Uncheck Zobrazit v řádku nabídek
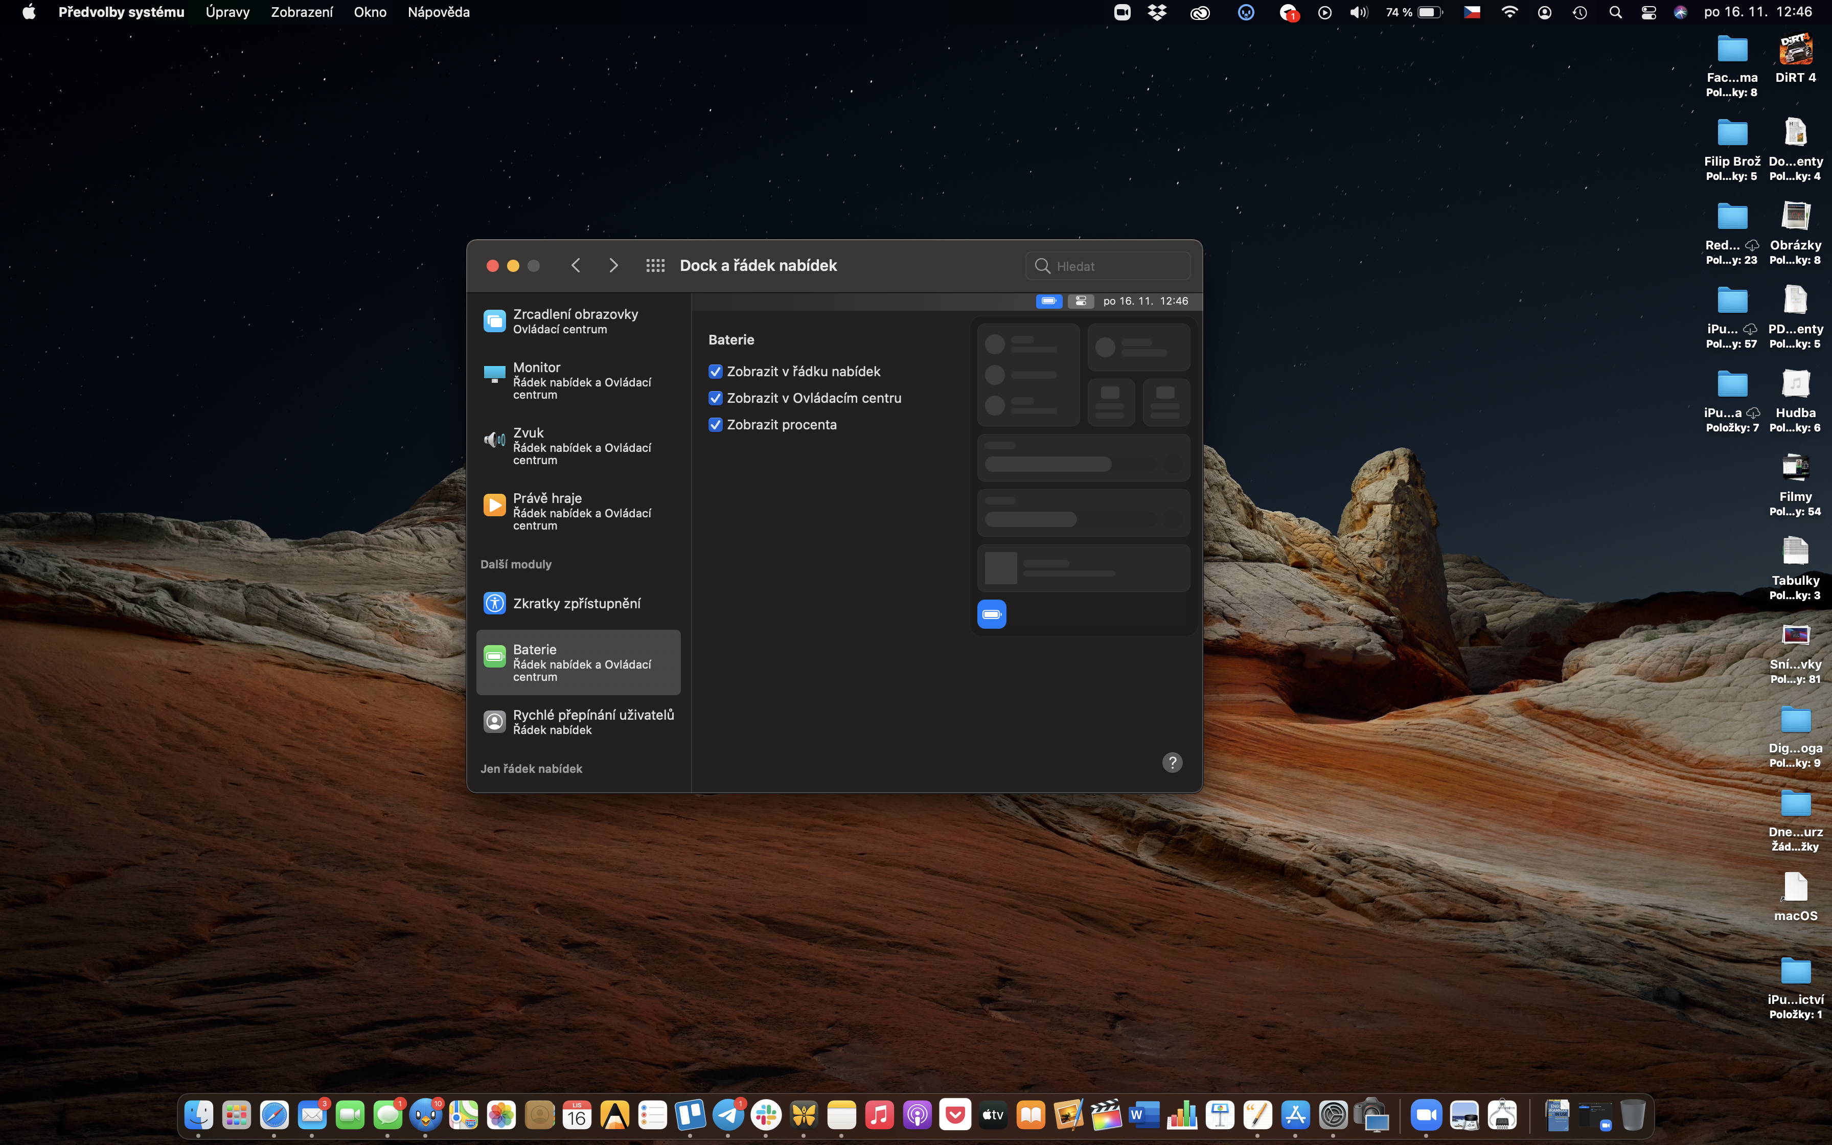 (x=716, y=372)
